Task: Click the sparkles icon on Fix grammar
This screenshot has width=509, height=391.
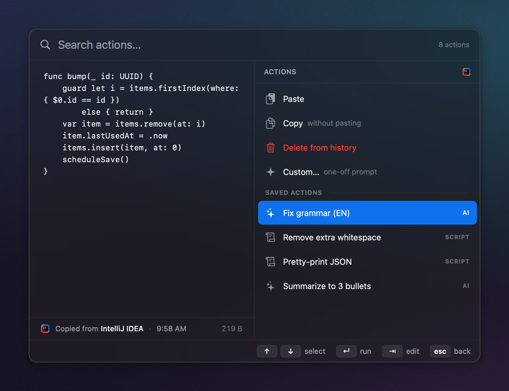Action: [x=270, y=213]
